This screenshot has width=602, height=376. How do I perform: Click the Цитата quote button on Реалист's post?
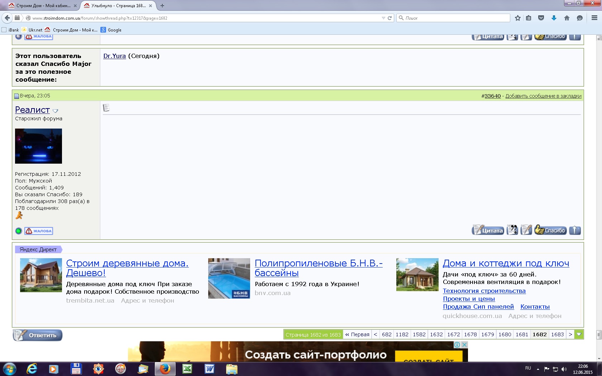pyautogui.click(x=488, y=230)
